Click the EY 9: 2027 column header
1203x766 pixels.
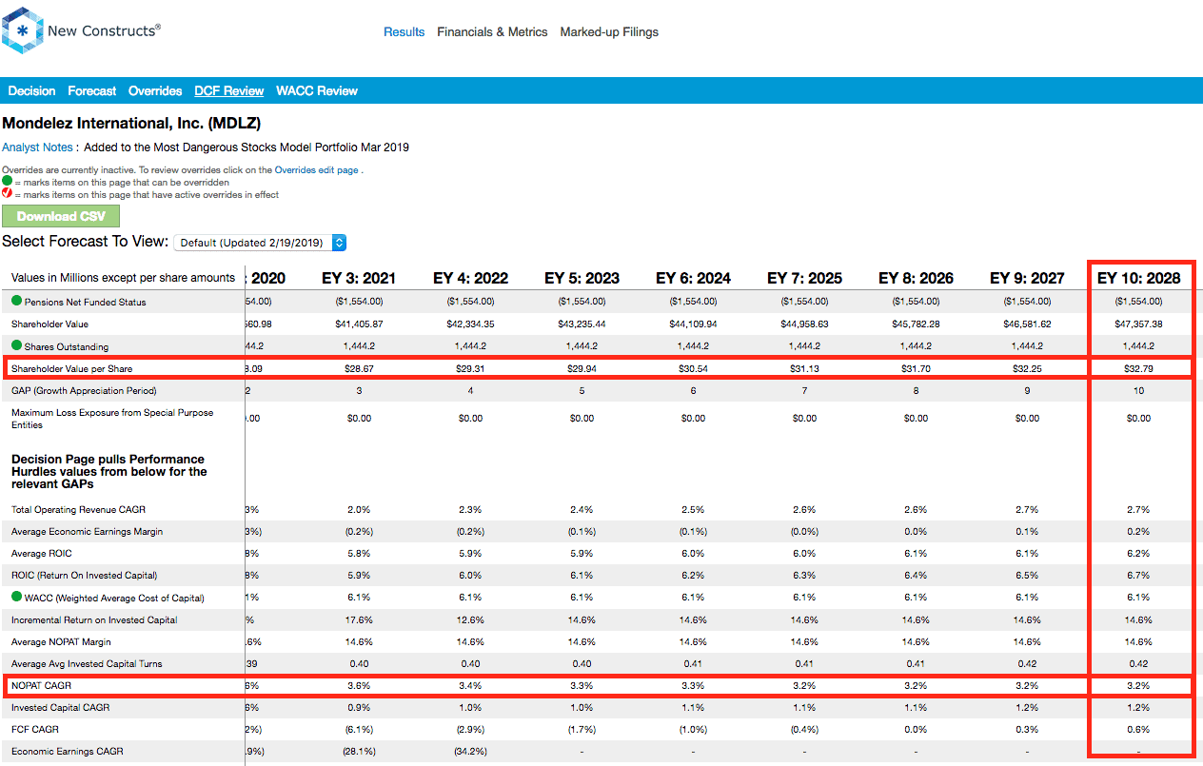pyautogui.click(x=1027, y=279)
